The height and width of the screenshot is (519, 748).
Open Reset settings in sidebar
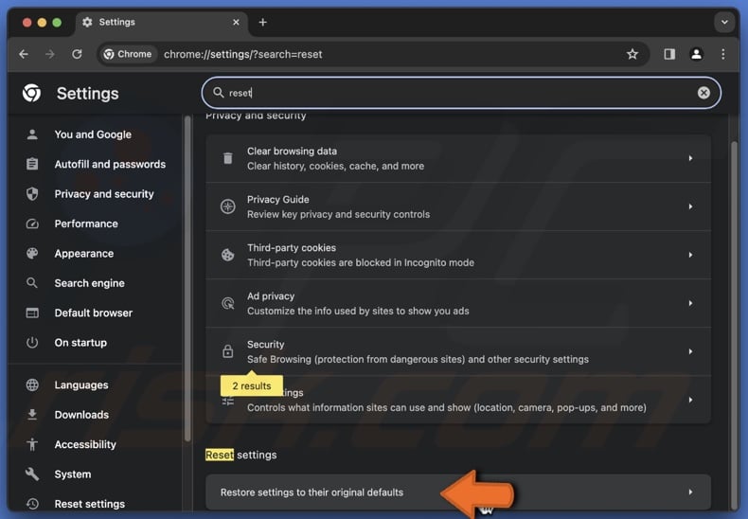(90, 504)
